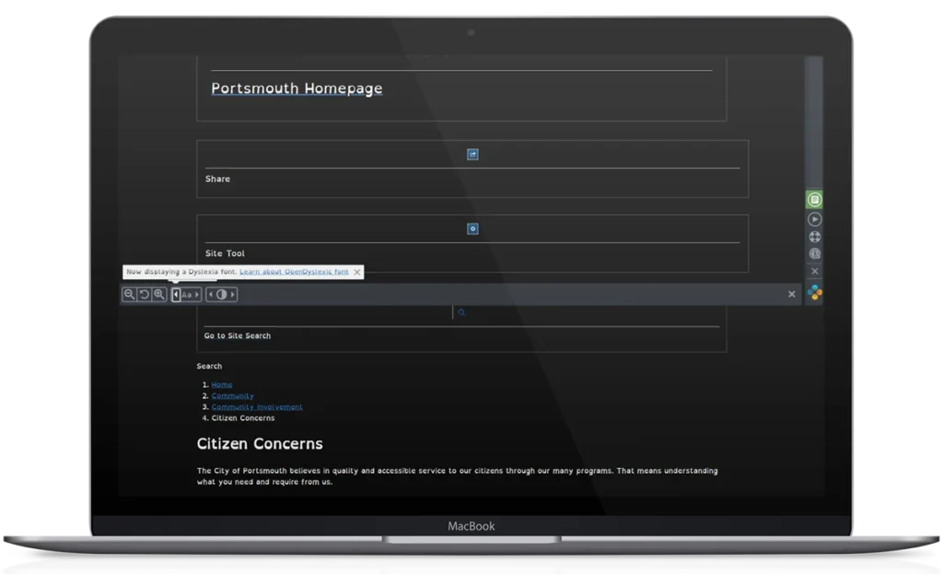Open the Share panel icon
Screen dimensions: 943x575
[471, 154]
